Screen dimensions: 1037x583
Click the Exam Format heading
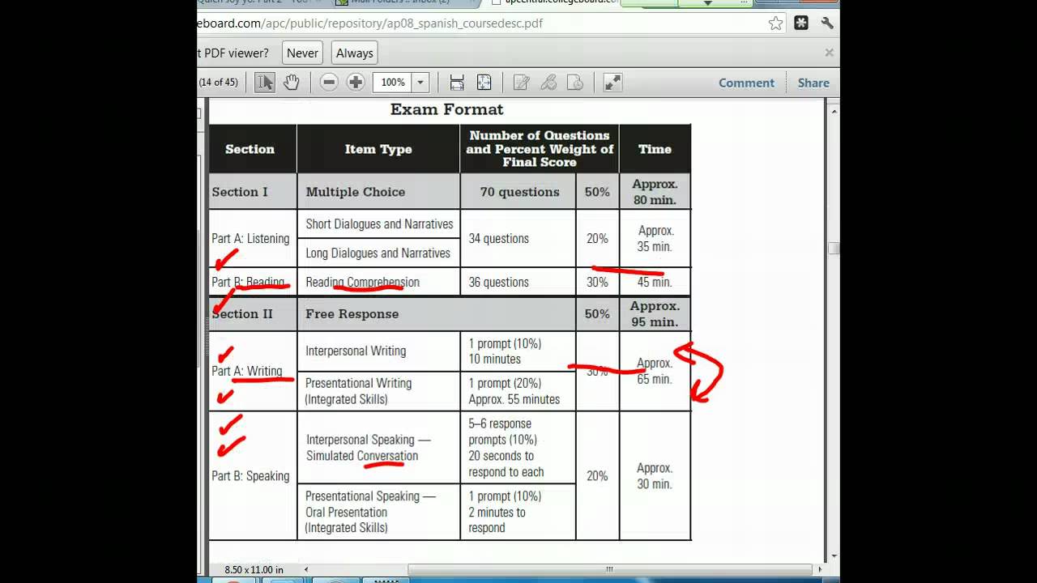pyautogui.click(x=447, y=109)
